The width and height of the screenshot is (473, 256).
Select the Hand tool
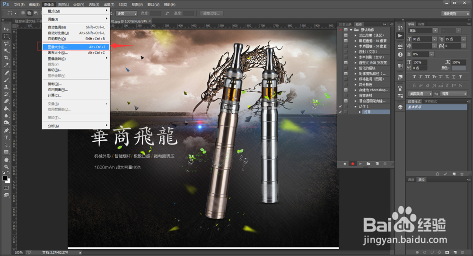click(x=6, y=160)
